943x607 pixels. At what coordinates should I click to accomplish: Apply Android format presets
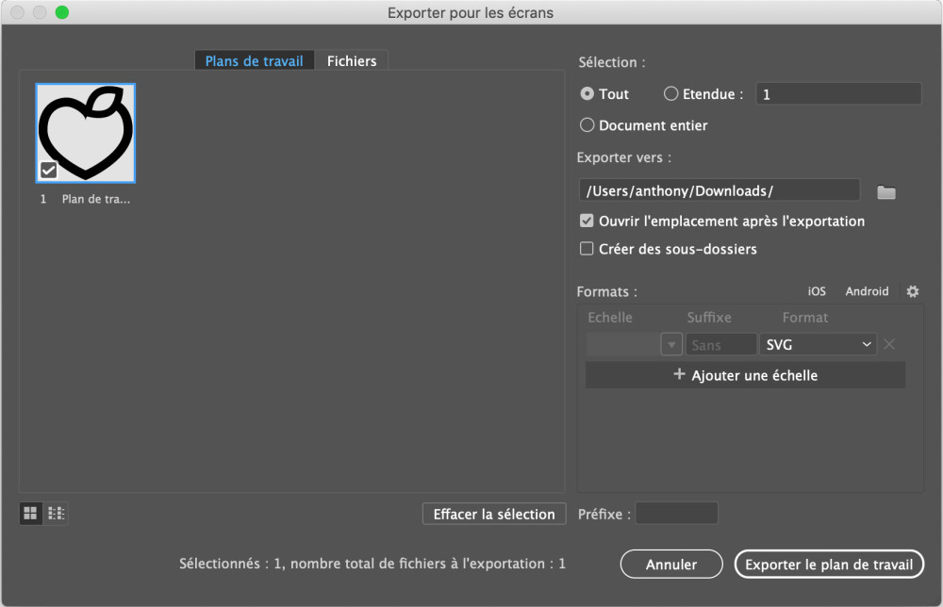(x=867, y=291)
